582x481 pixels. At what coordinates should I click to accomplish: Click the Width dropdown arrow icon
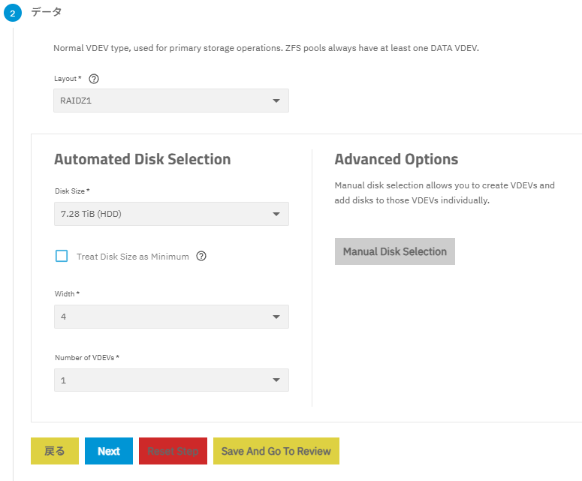pos(276,317)
